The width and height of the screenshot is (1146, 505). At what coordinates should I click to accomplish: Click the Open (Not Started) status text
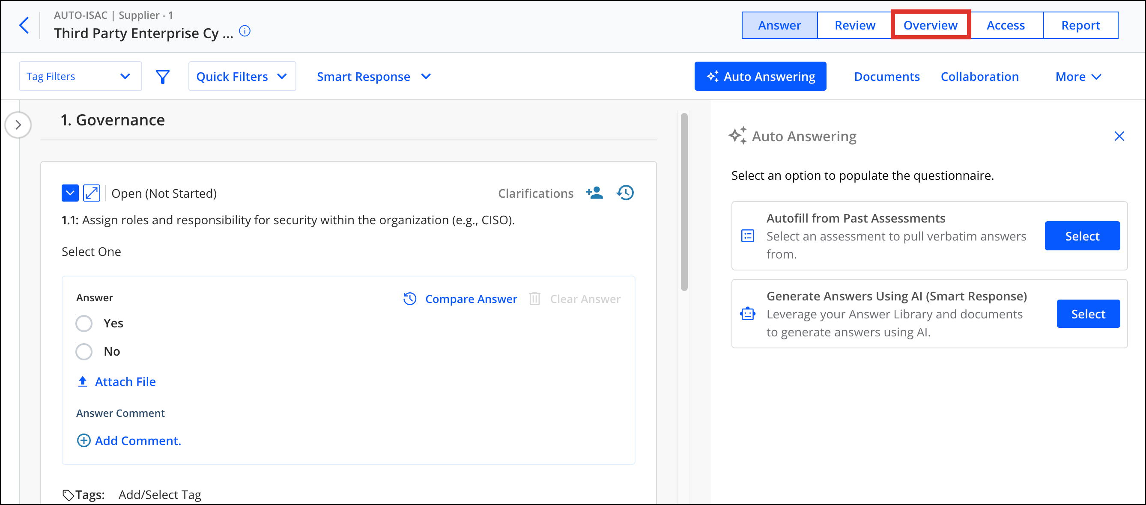[164, 193]
